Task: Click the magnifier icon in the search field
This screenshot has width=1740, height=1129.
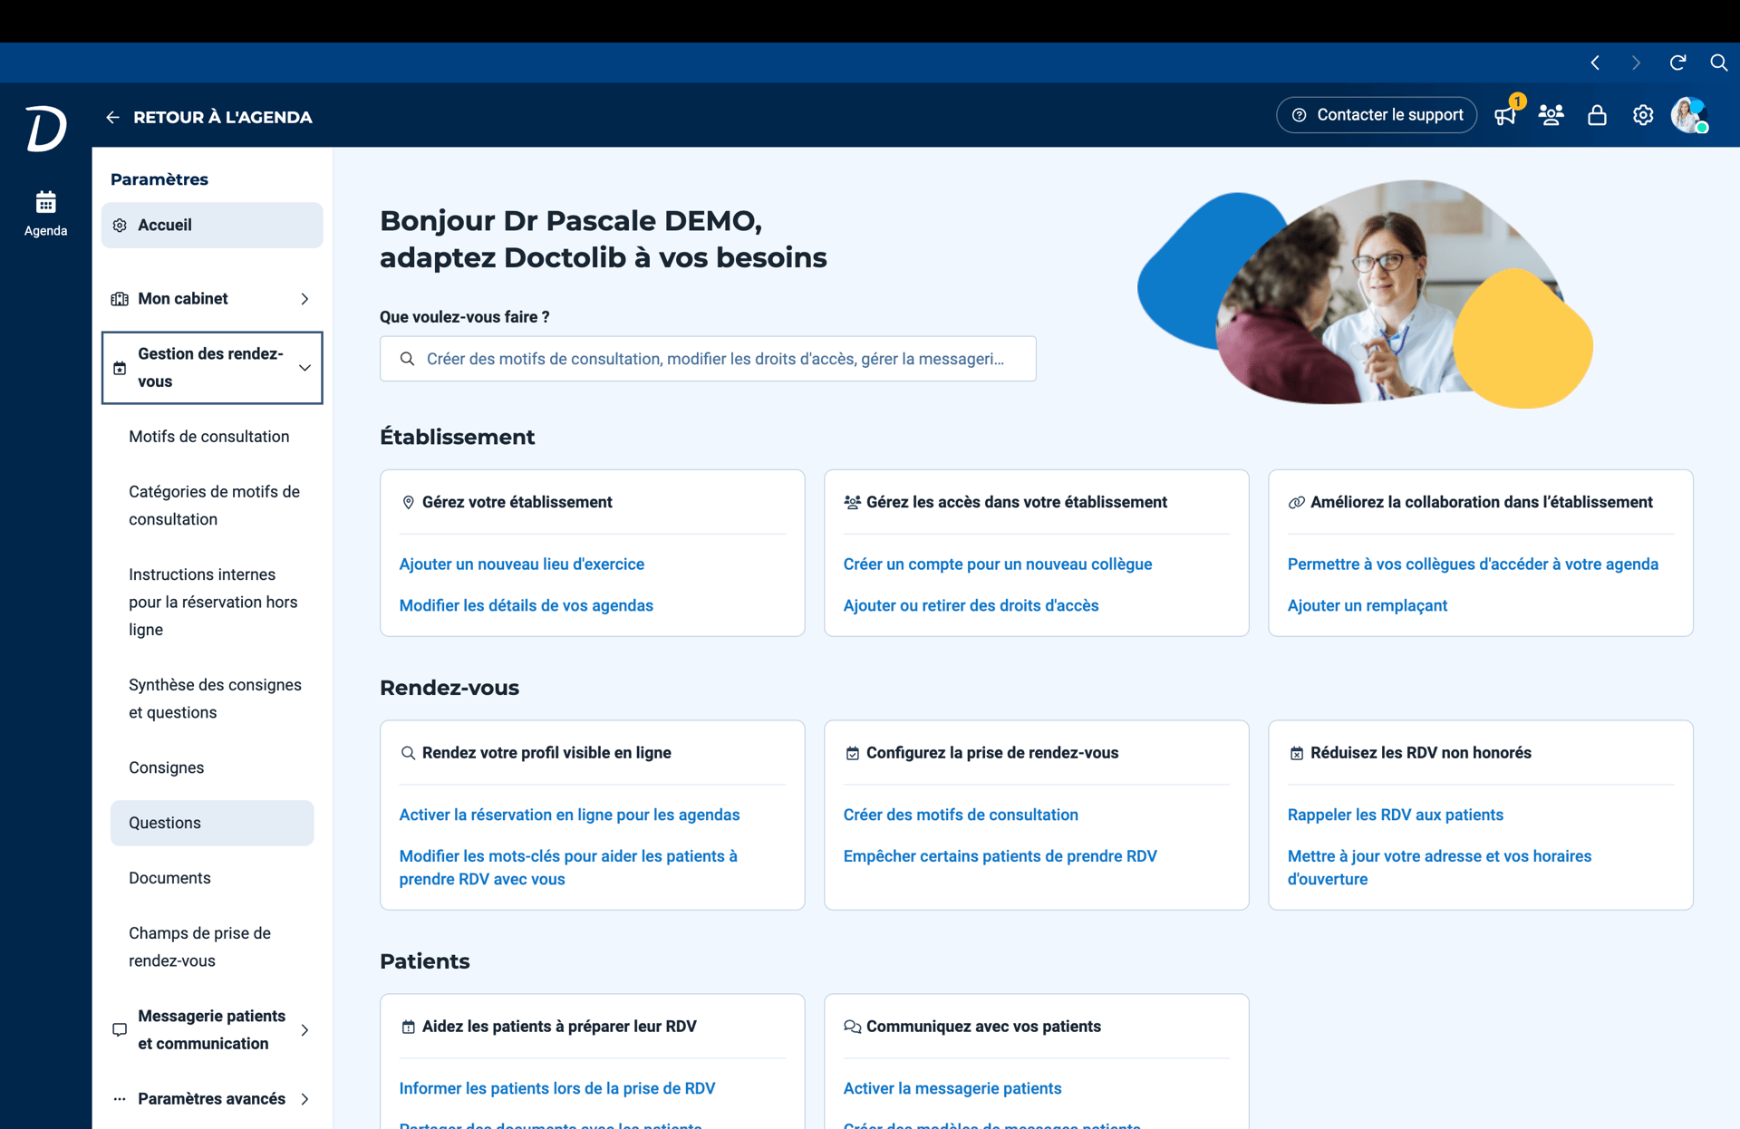Action: pos(408,359)
